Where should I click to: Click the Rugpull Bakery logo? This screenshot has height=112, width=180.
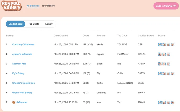coord(11,6)
